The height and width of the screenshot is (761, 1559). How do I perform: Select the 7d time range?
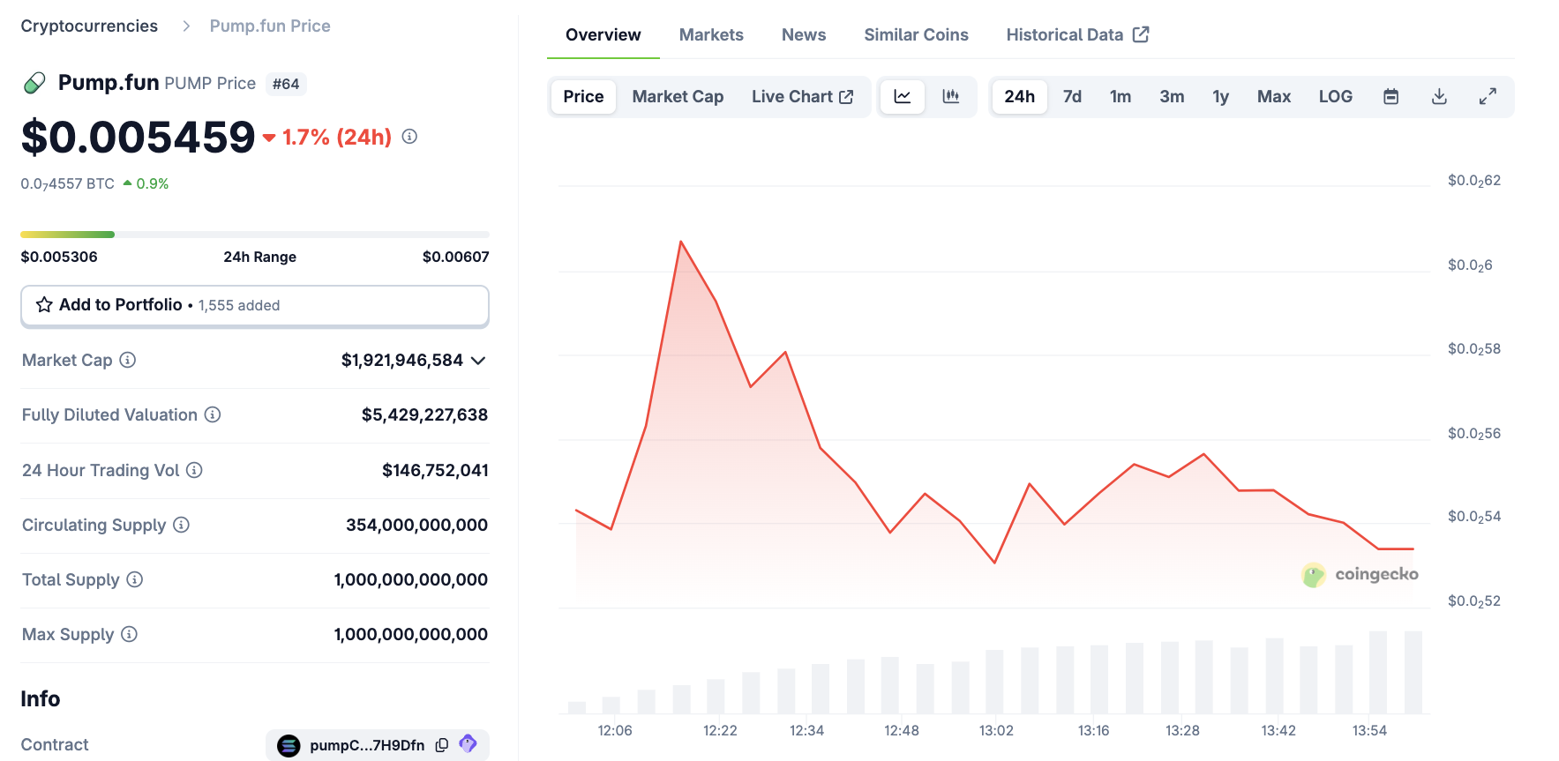click(1072, 97)
